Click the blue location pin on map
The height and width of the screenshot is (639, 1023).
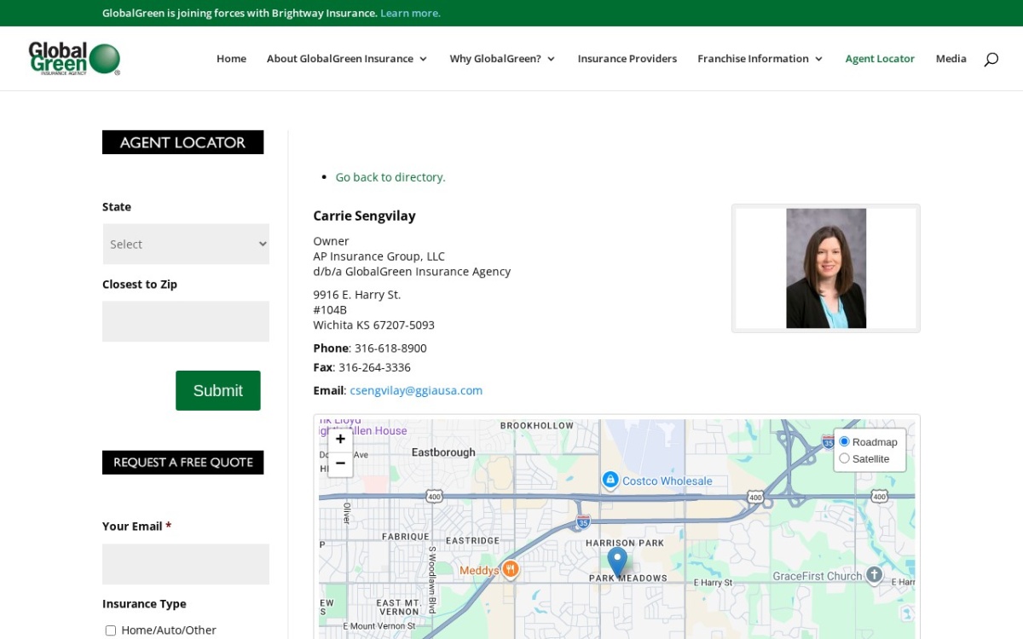point(617,562)
